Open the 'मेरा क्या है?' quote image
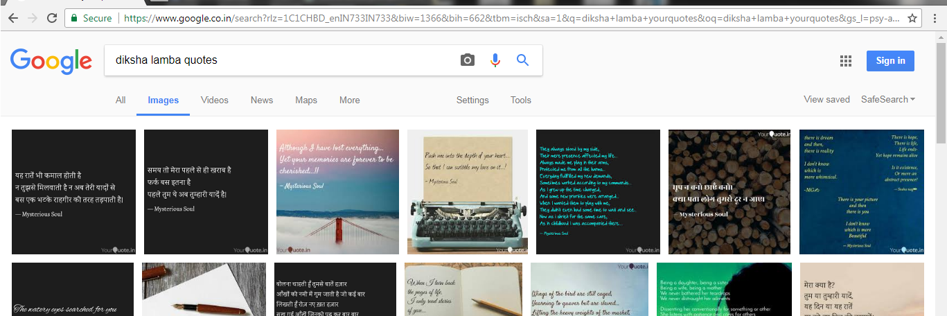 pyautogui.click(x=862, y=289)
